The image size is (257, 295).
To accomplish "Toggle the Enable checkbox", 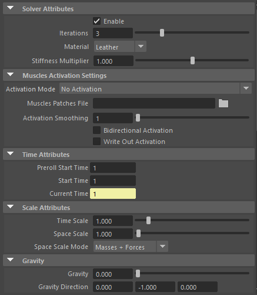I will tap(96, 21).
